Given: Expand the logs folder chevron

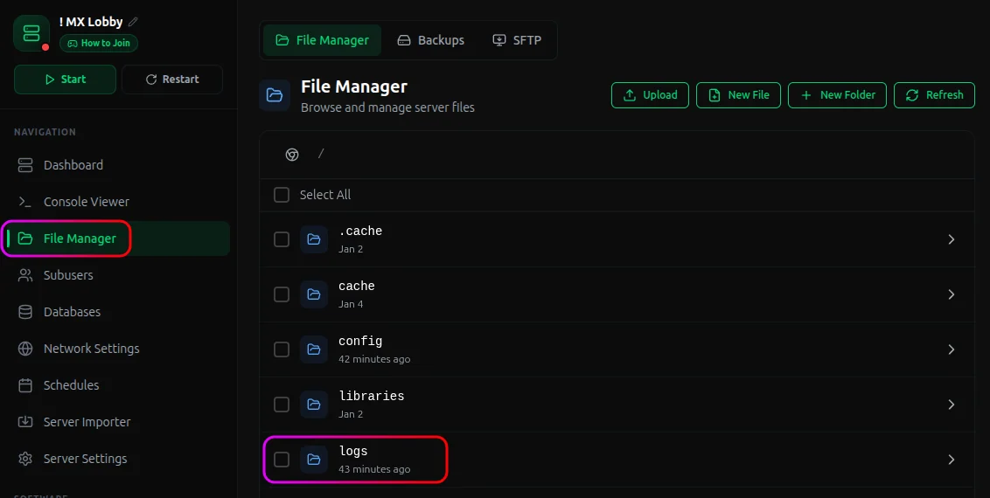Looking at the screenshot, I should 951,460.
